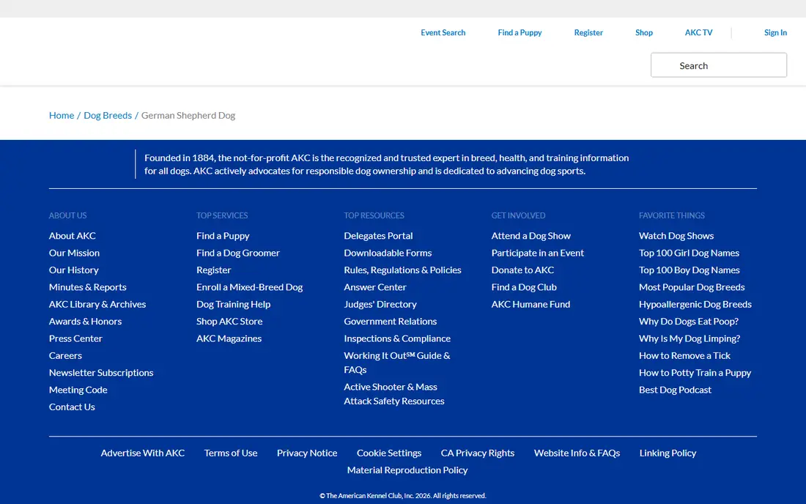Click into the Search field
Screen dimensions: 806x504
tap(718, 65)
